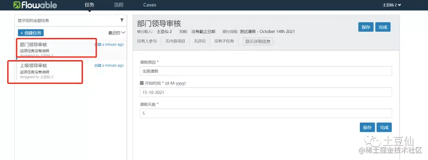Click the 请假天数 field label

pyautogui.click(x=149, y=105)
